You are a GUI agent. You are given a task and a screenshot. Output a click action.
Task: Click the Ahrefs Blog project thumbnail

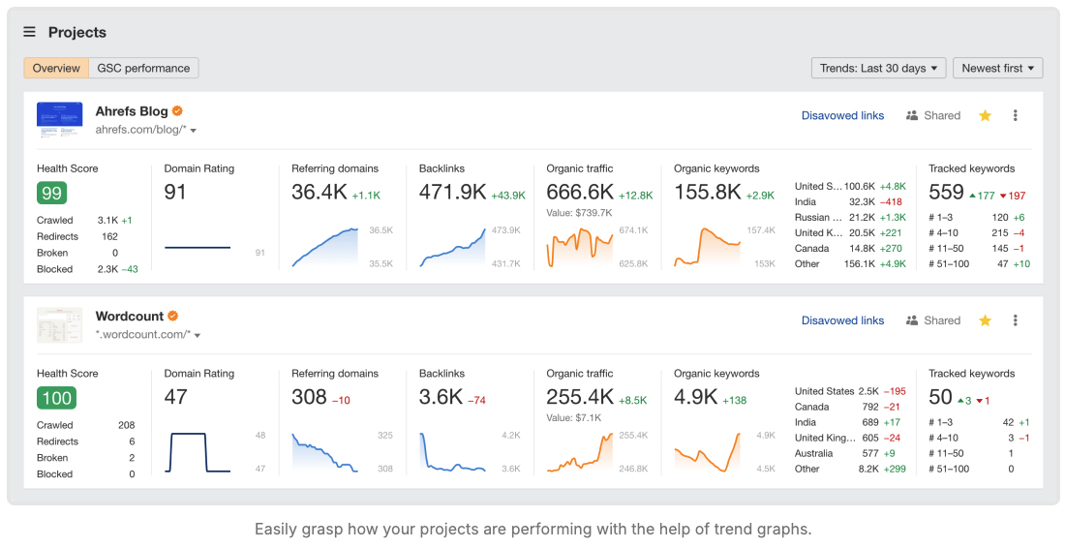click(60, 120)
